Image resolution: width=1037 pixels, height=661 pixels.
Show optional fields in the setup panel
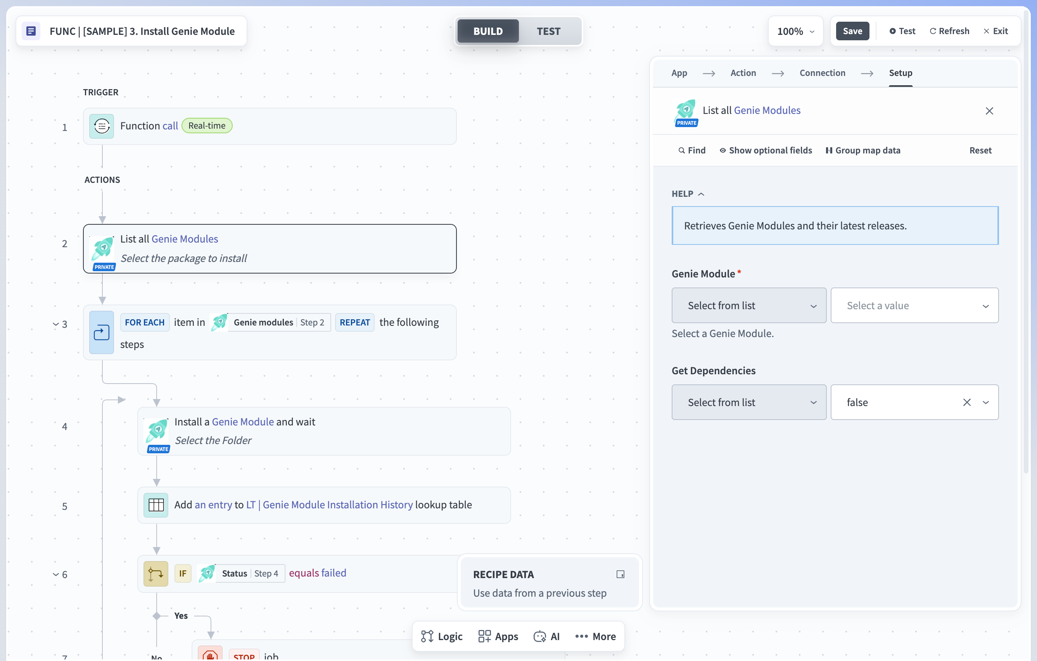pos(766,150)
